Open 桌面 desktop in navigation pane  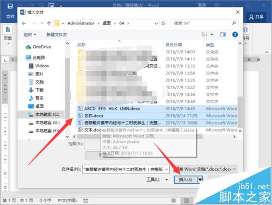click(36, 106)
